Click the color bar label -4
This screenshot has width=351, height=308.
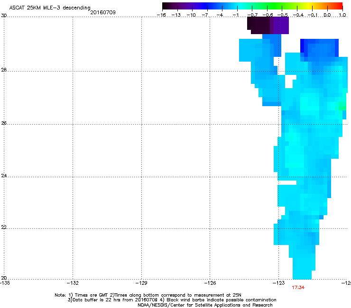[x=220, y=15]
